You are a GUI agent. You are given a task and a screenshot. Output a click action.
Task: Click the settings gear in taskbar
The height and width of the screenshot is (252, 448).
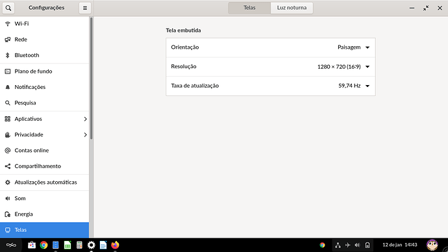[x=91, y=245]
